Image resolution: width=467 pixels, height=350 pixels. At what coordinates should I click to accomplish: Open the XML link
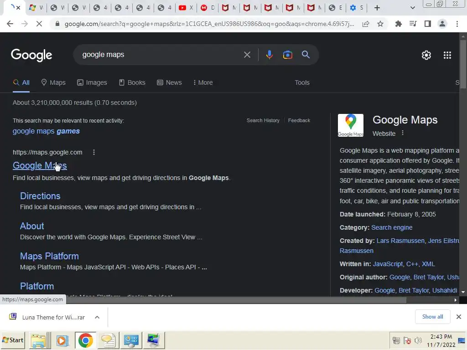428,264
